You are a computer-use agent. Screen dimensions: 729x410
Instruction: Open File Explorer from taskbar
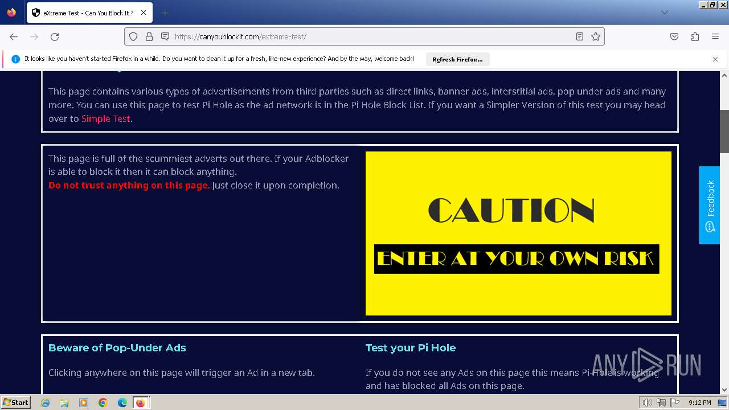64,403
